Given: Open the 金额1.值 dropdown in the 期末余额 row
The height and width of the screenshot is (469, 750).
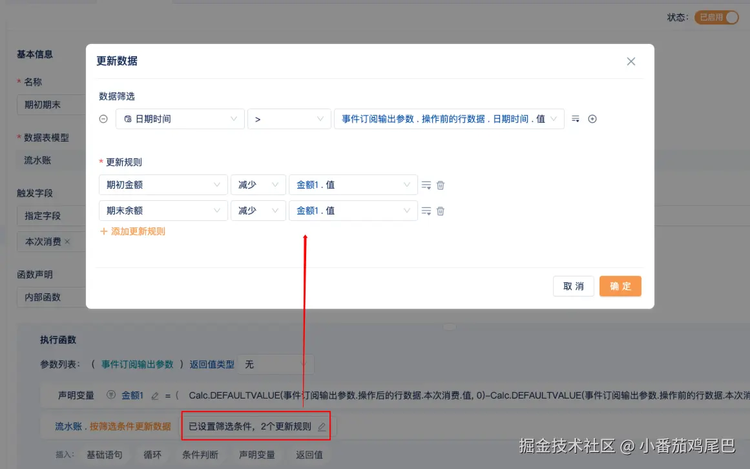Looking at the screenshot, I should (353, 211).
